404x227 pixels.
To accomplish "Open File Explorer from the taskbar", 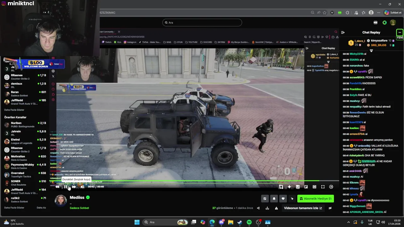I will pos(231,222).
